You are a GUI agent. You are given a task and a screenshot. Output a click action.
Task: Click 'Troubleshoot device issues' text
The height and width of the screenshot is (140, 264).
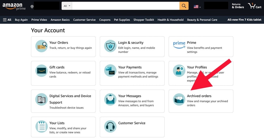coord(67,108)
